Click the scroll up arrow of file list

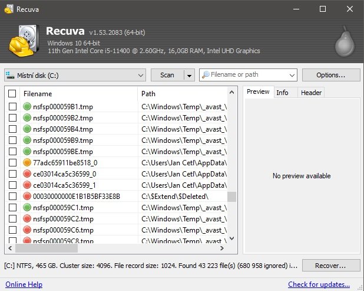(231, 92)
